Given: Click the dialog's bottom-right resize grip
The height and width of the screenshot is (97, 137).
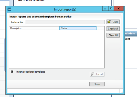Looking at the screenshot, I should coord(122,92).
